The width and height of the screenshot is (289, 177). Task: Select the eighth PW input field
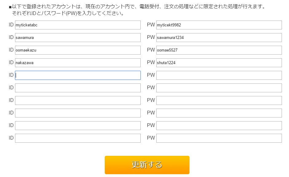tap(219, 113)
